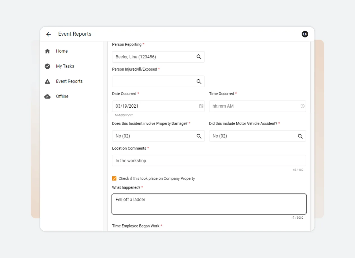Click inside the What happened text area
Viewport: 355px width, 258px height.
pyautogui.click(x=209, y=204)
